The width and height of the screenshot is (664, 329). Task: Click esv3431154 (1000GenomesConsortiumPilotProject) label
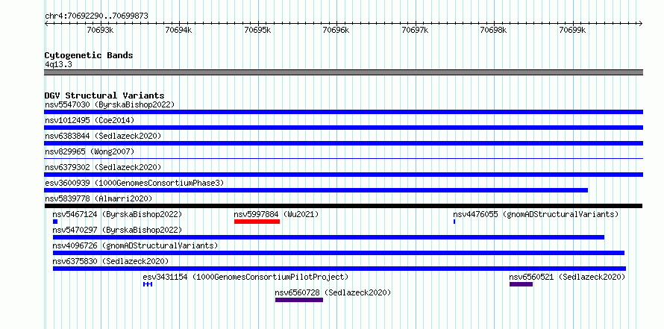tap(245, 277)
